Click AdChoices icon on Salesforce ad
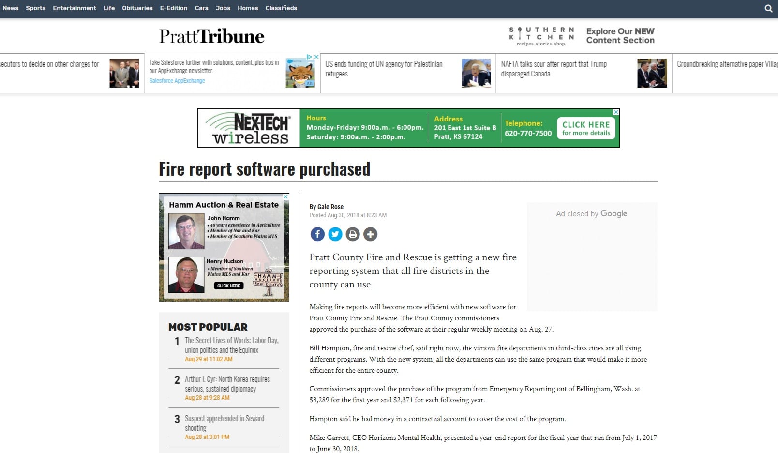This screenshot has width=778, height=453. click(310, 57)
